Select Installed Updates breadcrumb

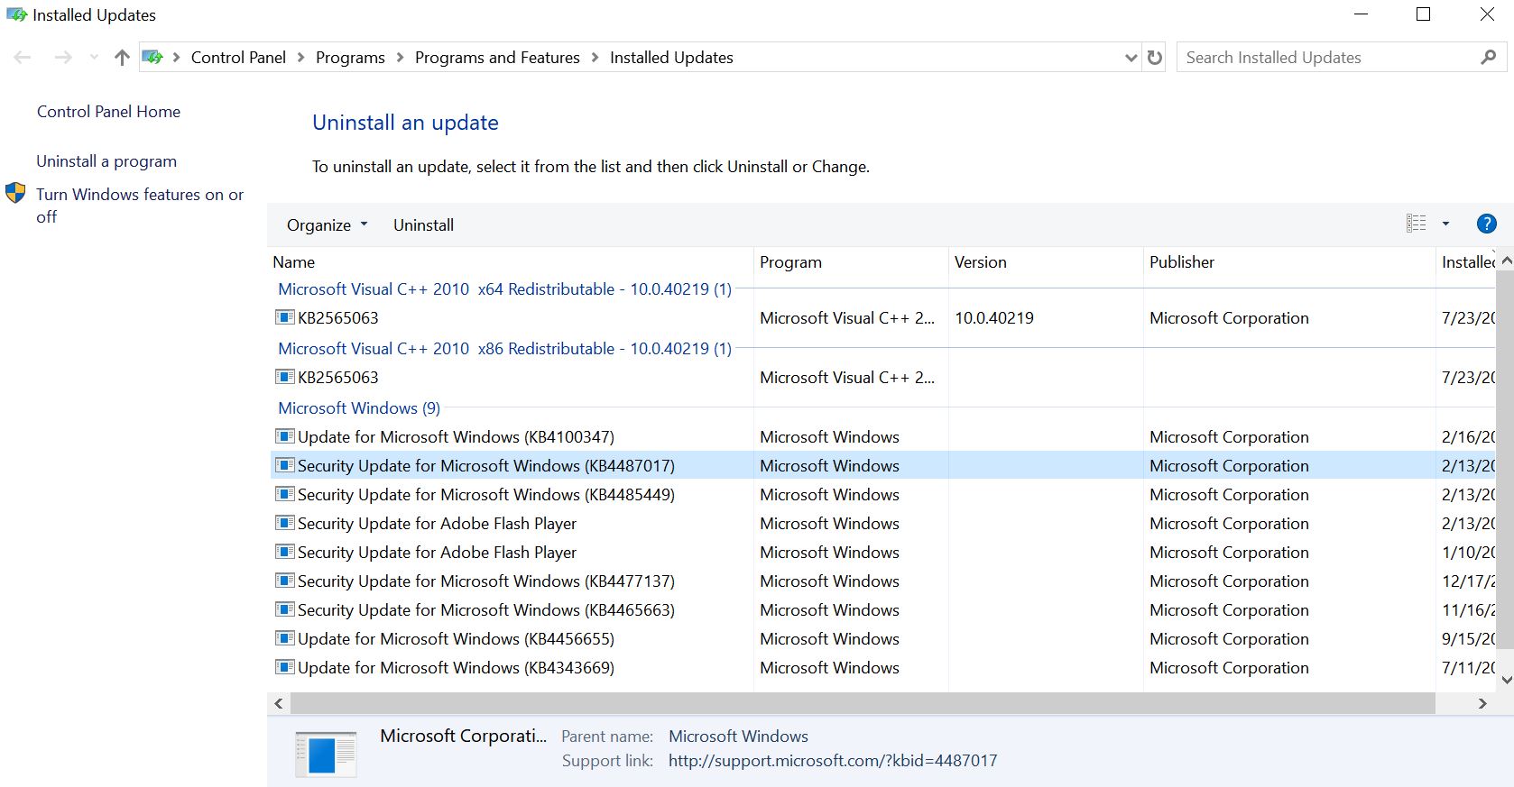point(671,58)
